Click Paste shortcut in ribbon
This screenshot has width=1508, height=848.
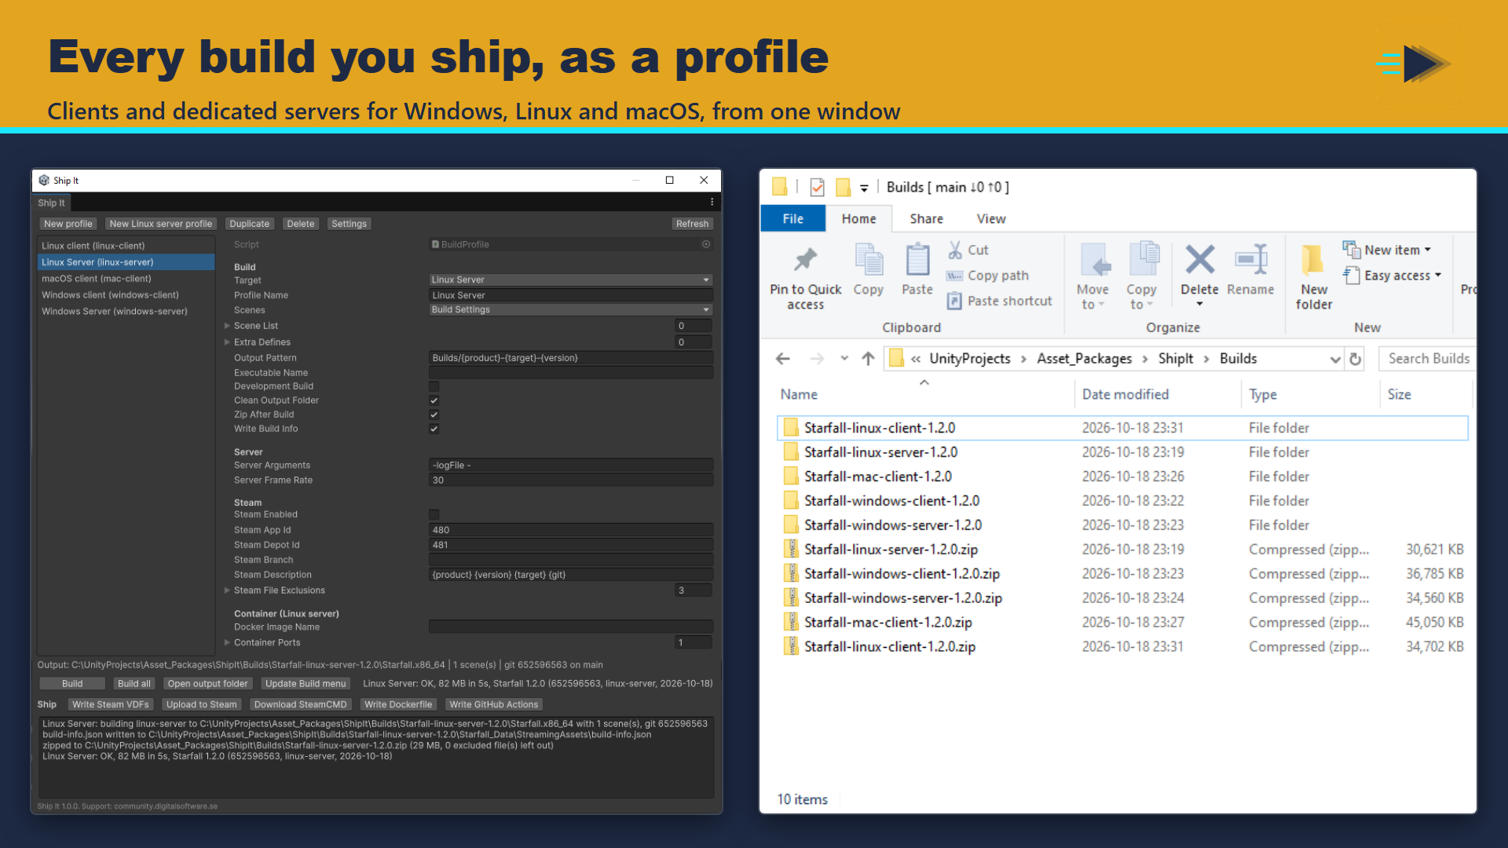tap(999, 301)
